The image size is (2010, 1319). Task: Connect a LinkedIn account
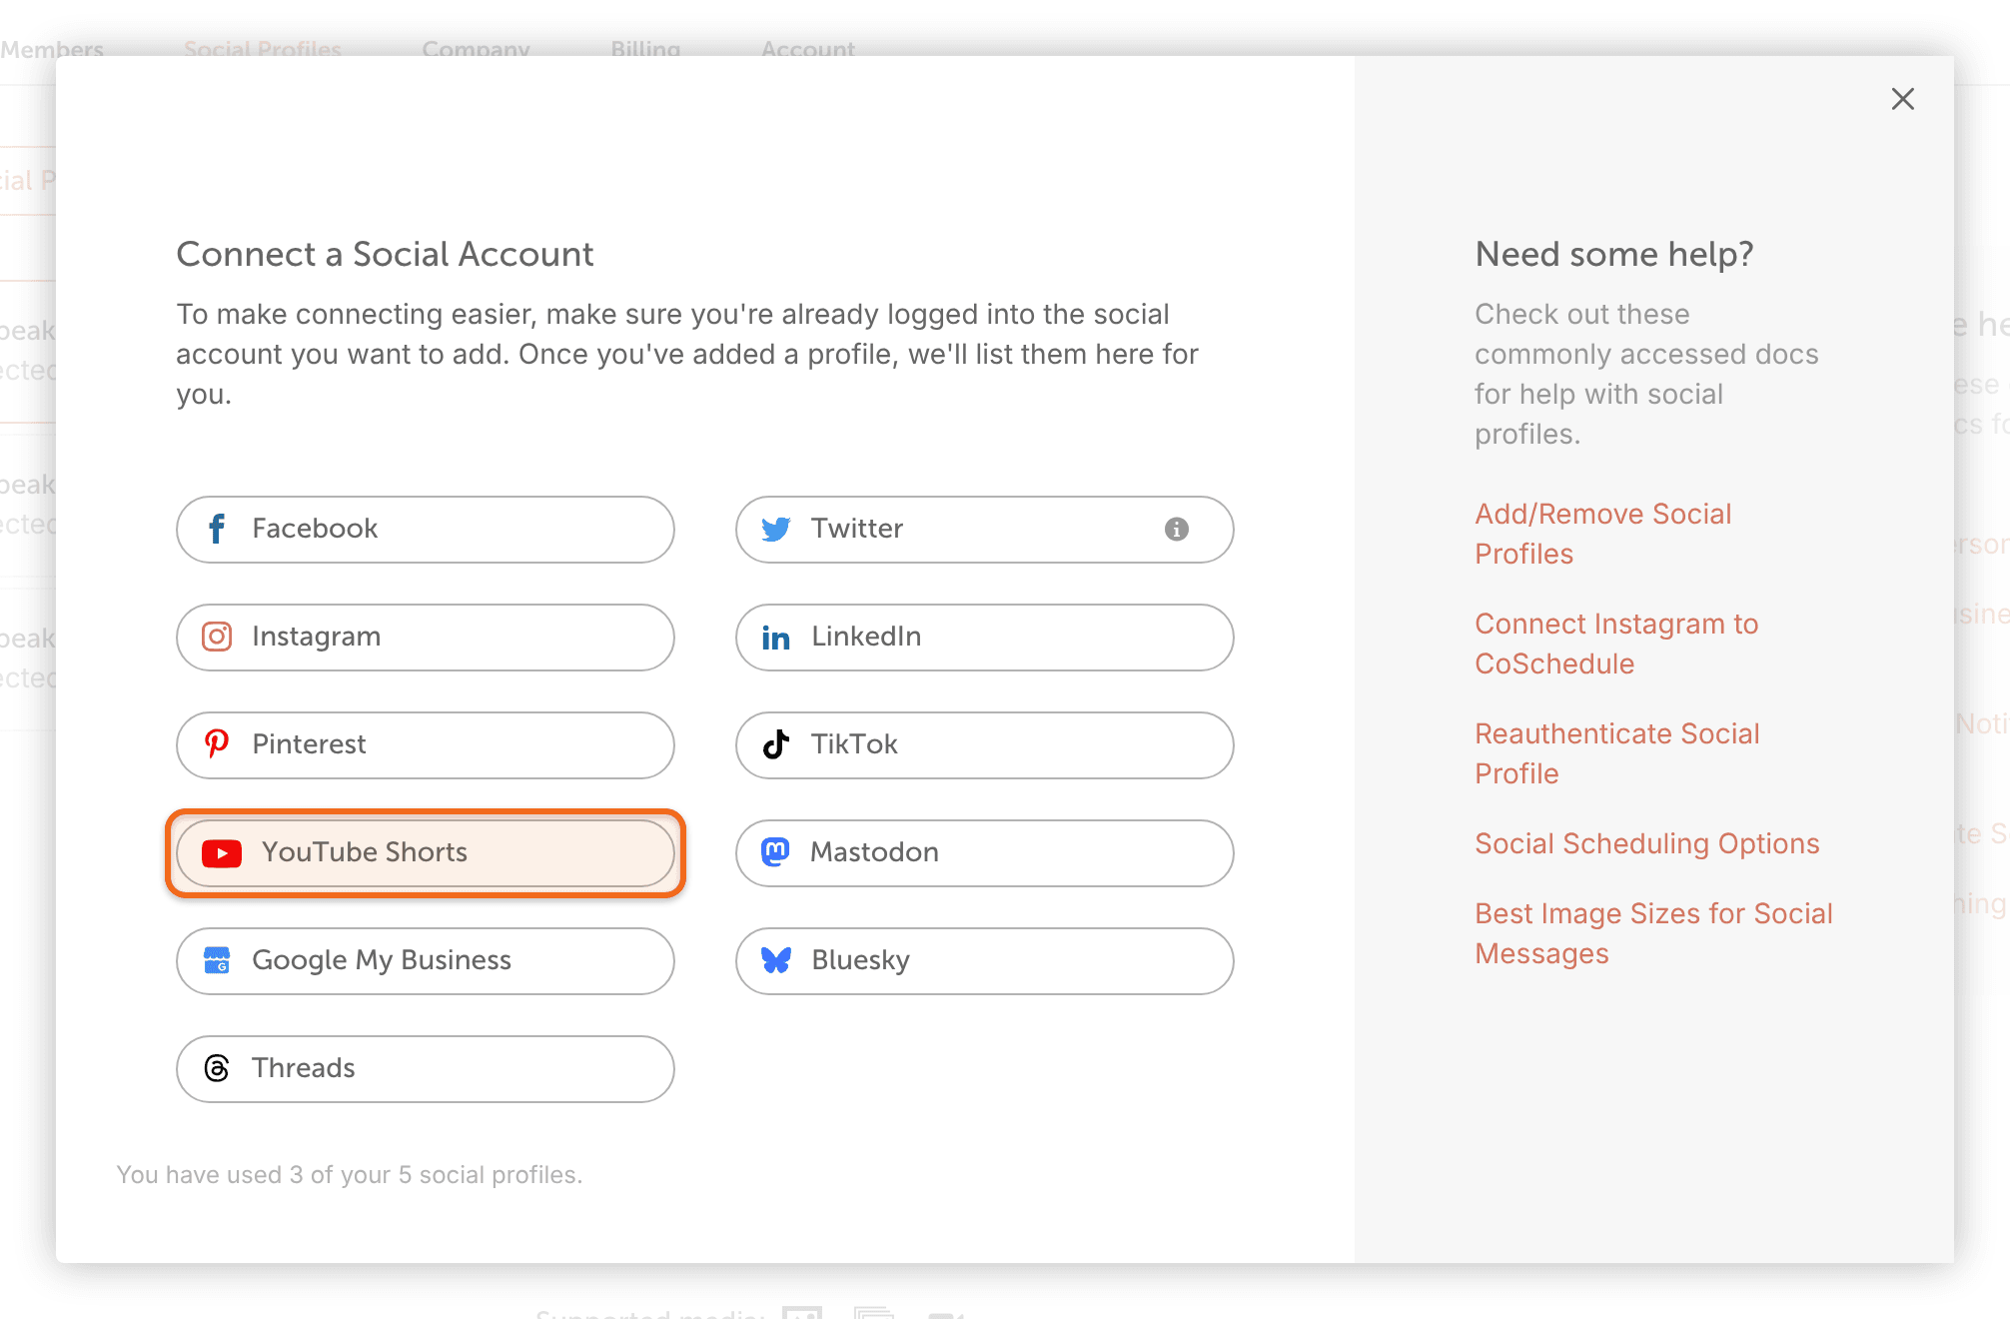[985, 638]
